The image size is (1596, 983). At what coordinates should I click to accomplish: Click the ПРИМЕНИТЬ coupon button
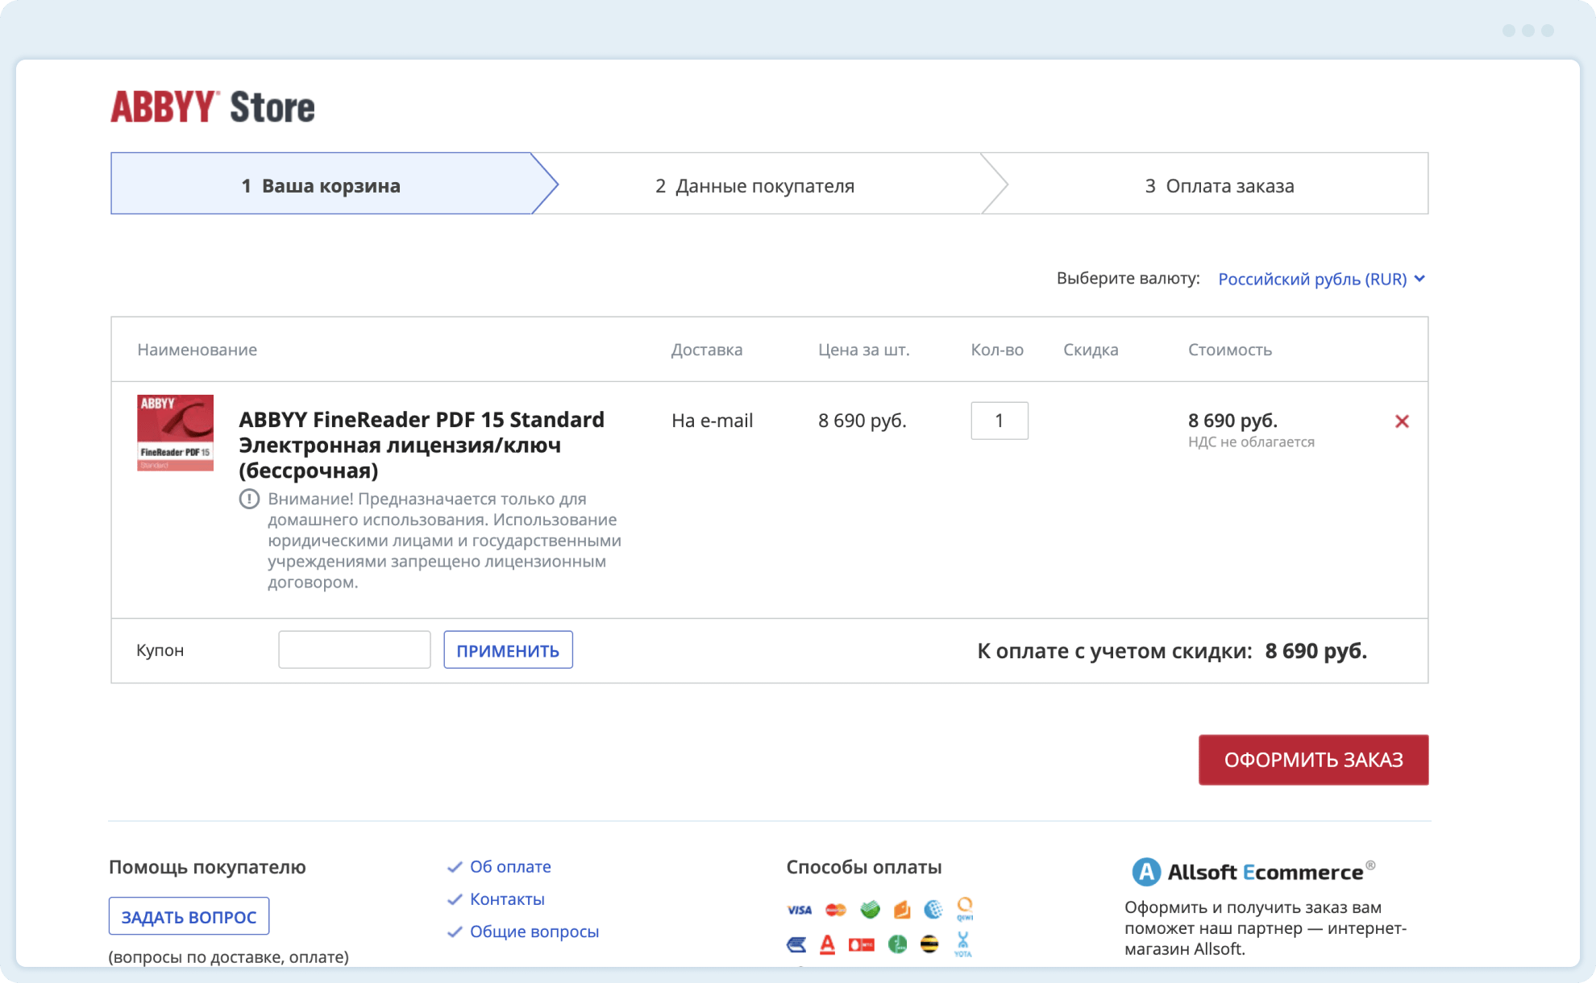point(508,650)
